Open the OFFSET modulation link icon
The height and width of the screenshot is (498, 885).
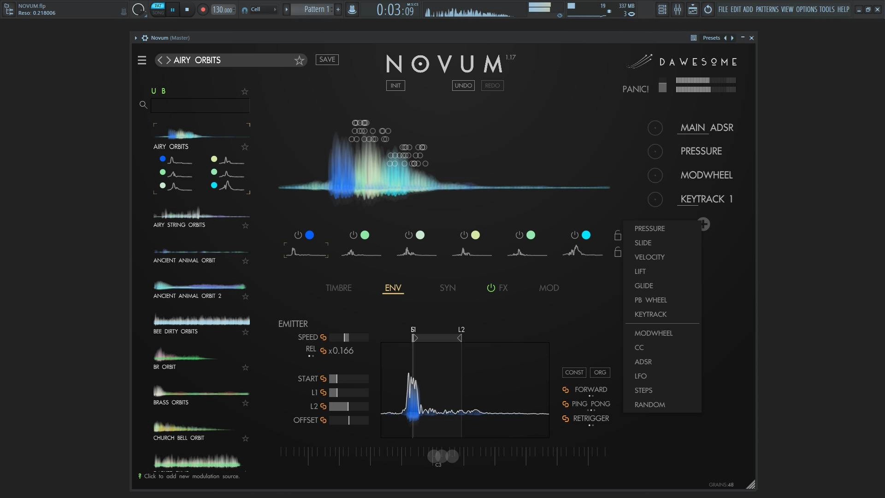tap(323, 421)
